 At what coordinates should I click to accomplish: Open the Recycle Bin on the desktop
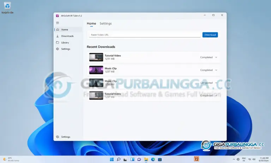7,8
